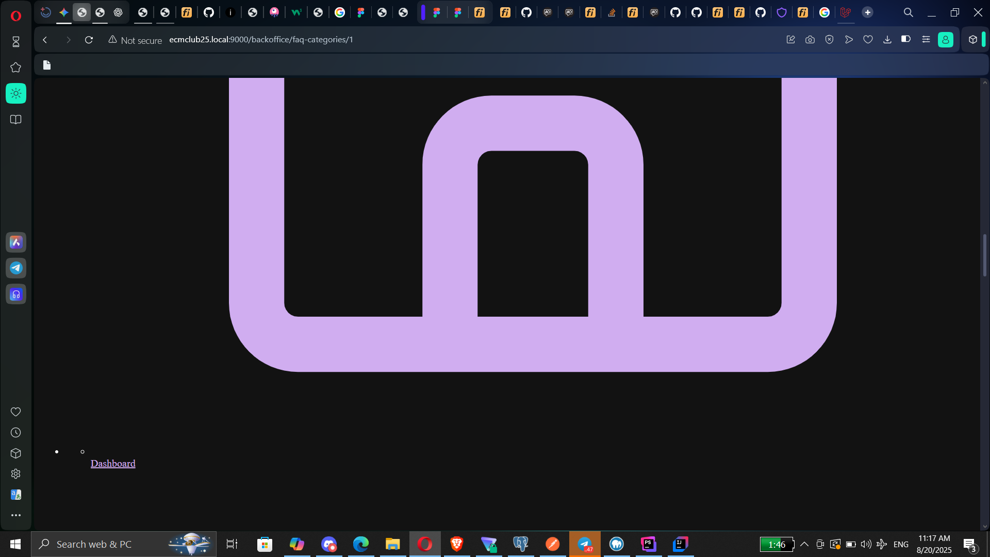The width and height of the screenshot is (990, 557).
Task: Switch to the purple shield tab
Action: (782, 12)
